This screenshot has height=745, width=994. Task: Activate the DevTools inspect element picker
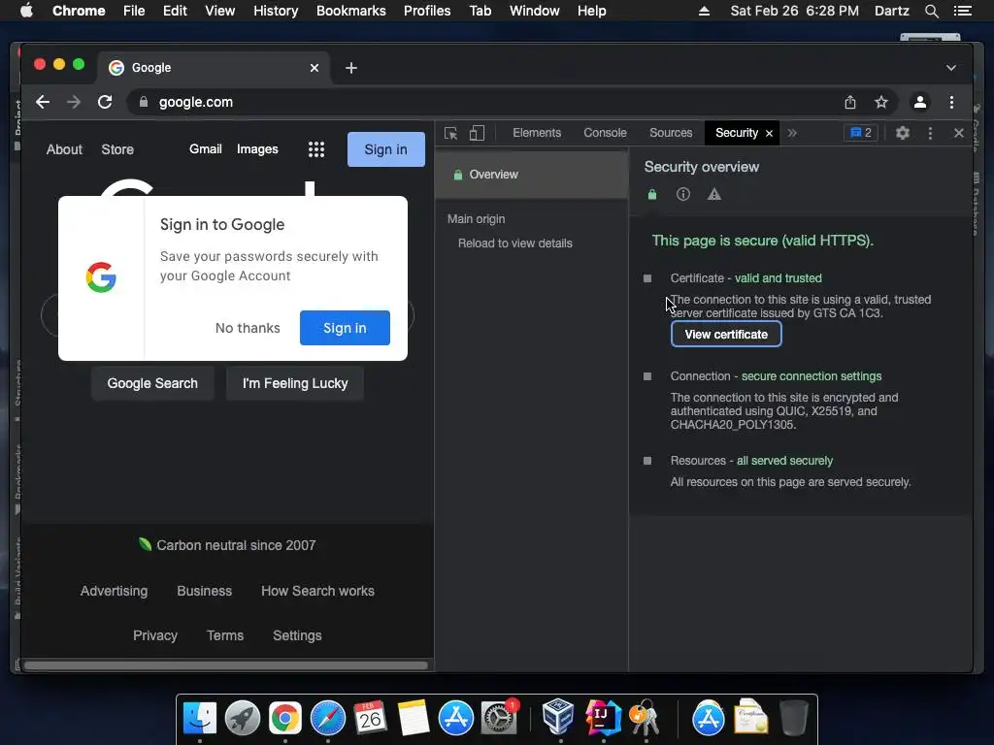click(x=450, y=133)
